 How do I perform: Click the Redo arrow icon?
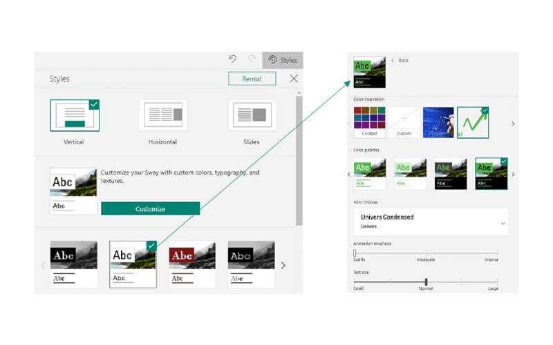(x=252, y=60)
